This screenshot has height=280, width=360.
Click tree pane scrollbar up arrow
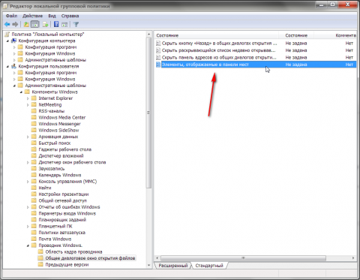click(x=148, y=34)
